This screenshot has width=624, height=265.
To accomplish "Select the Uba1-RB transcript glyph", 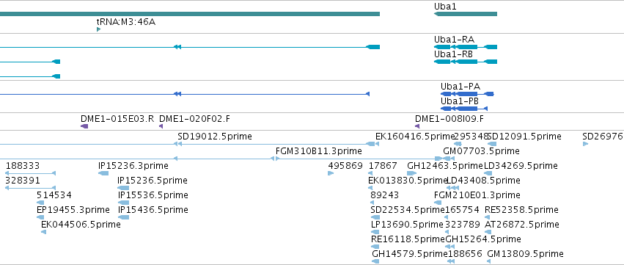I will [465, 62].
